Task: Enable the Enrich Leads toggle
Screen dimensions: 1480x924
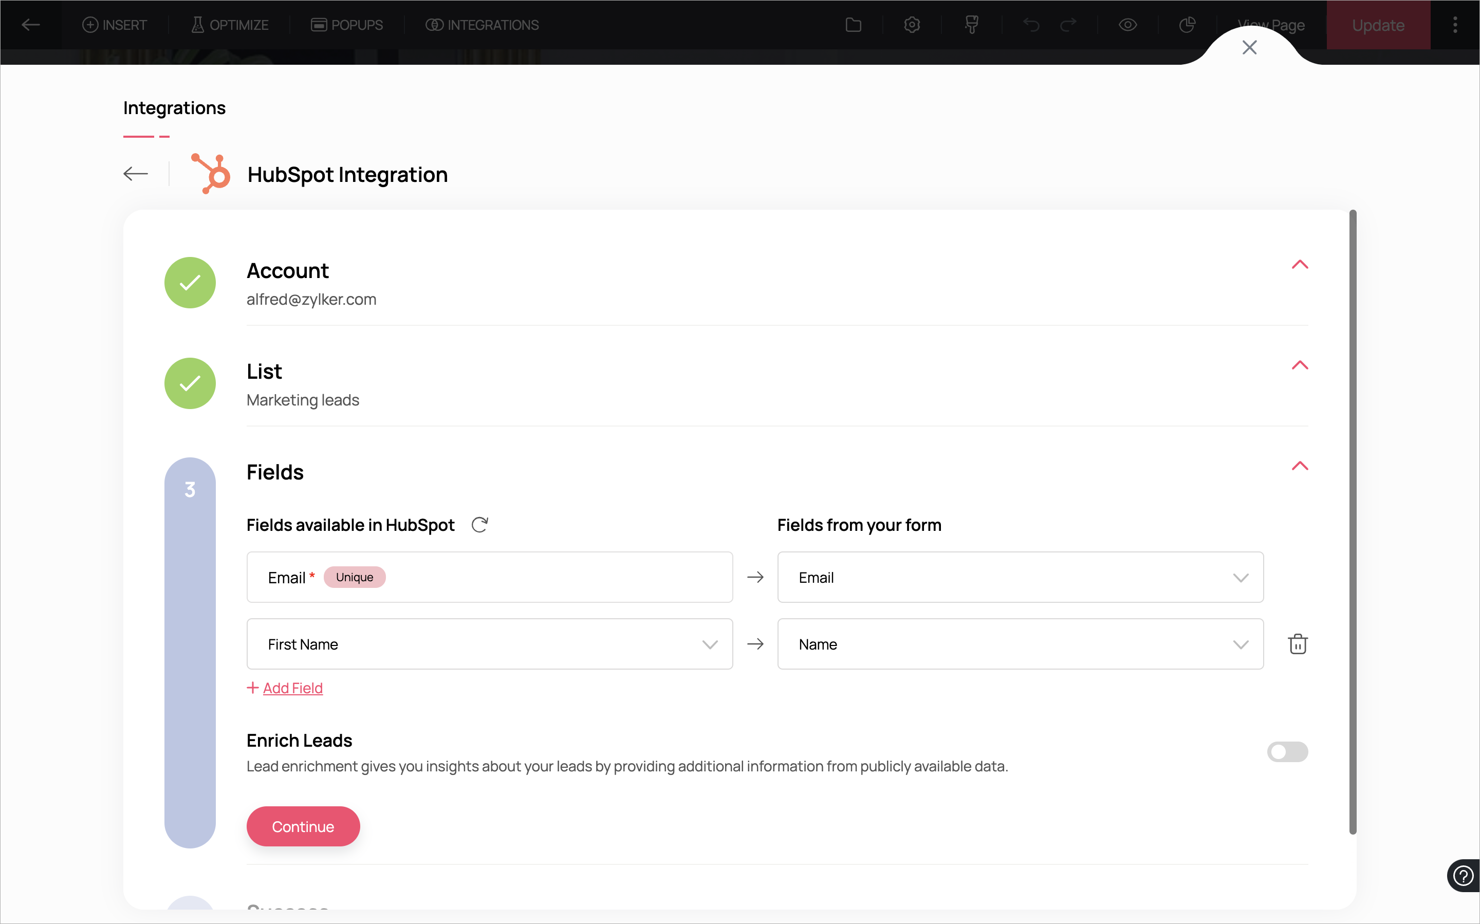Action: [x=1287, y=752]
